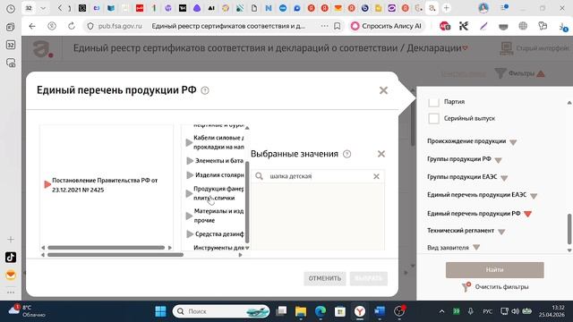Expand Вид заявителя filter
The height and width of the screenshot is (322, 573).
[x=475, y=248]
